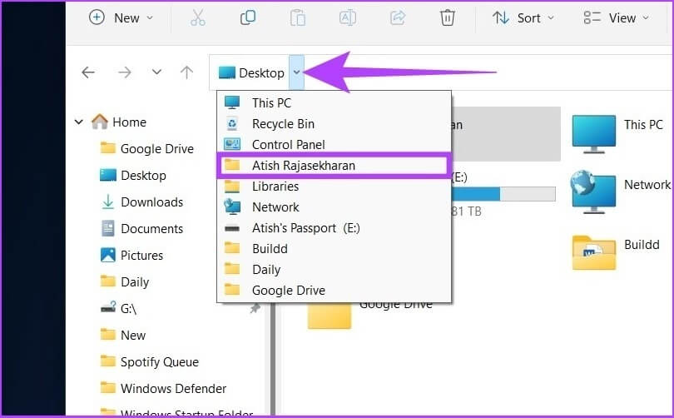The width and height of the screenshot is (674, 418).
Task: Click the Delete trash can icon
Action: 447,18
